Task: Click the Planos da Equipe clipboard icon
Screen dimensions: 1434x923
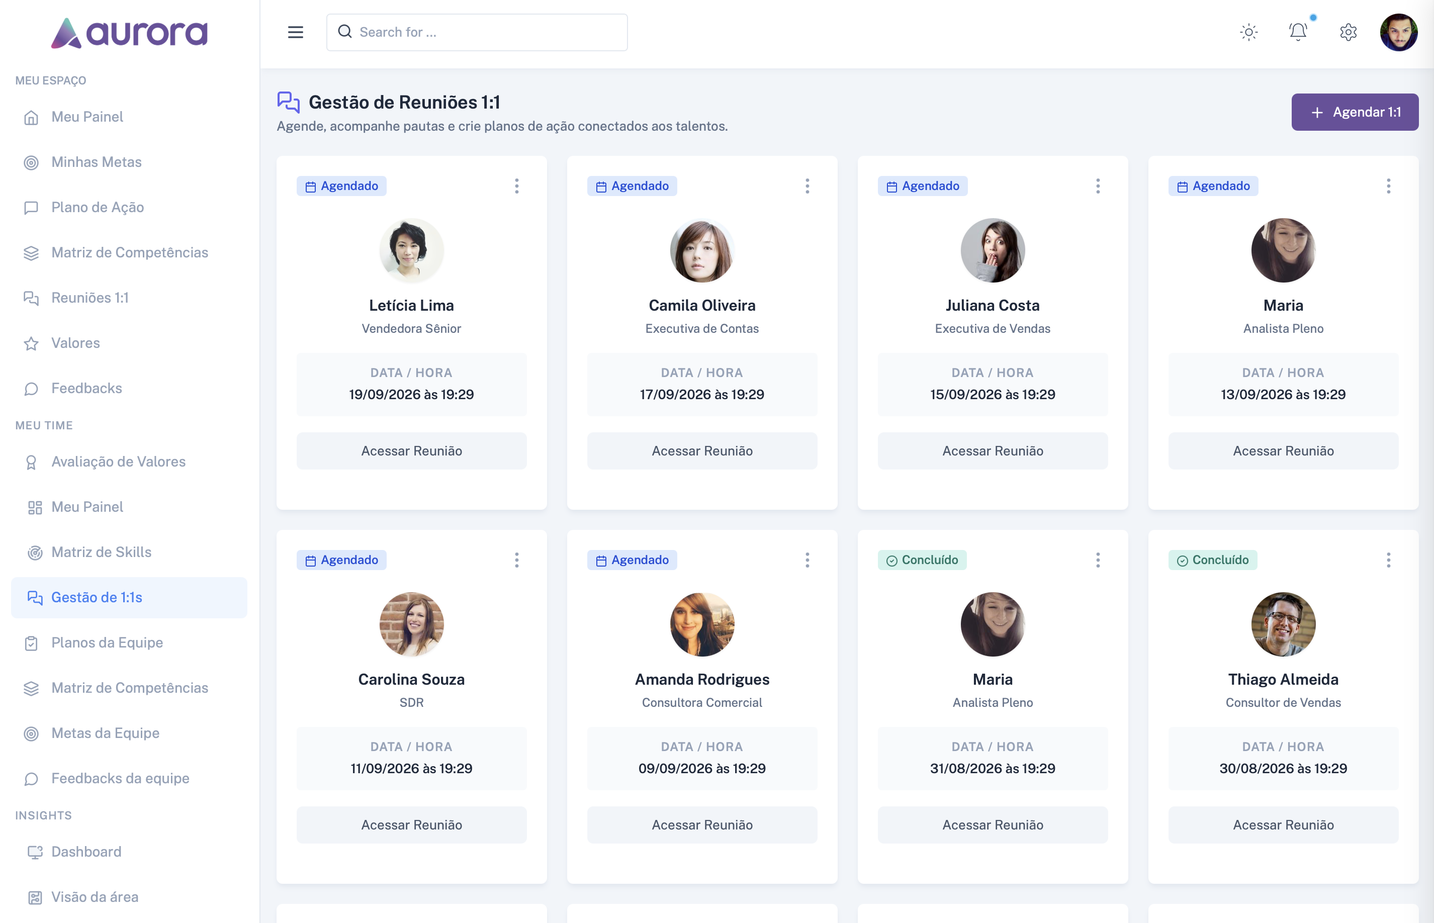Action: coord(31,643)
